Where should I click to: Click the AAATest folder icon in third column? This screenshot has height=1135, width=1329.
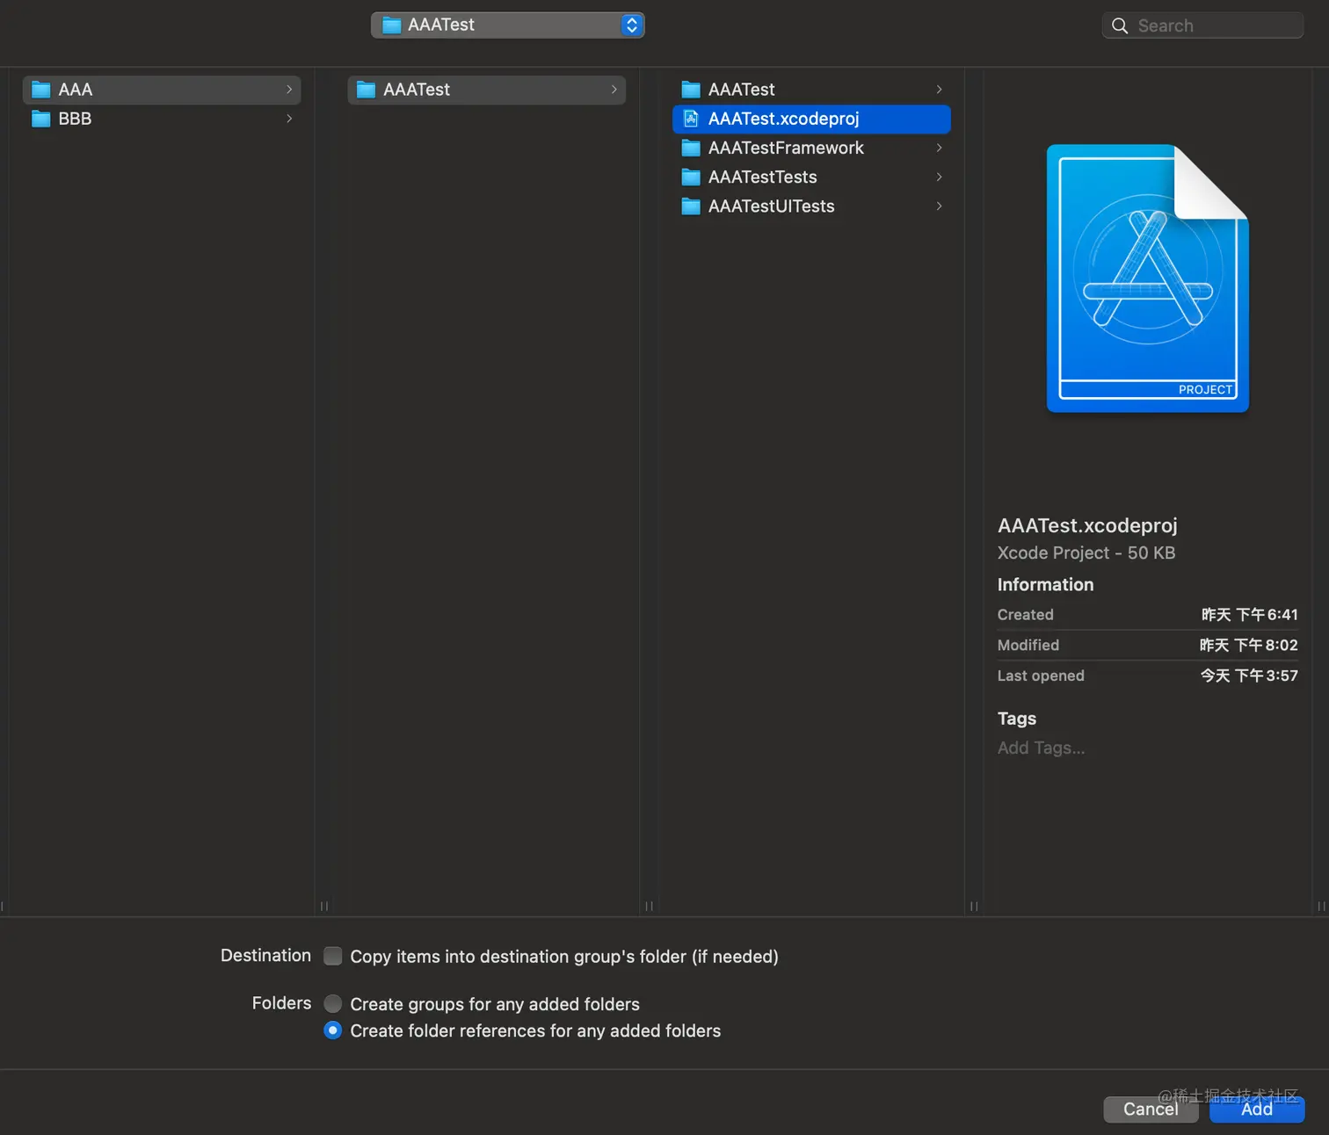(691, 90)
